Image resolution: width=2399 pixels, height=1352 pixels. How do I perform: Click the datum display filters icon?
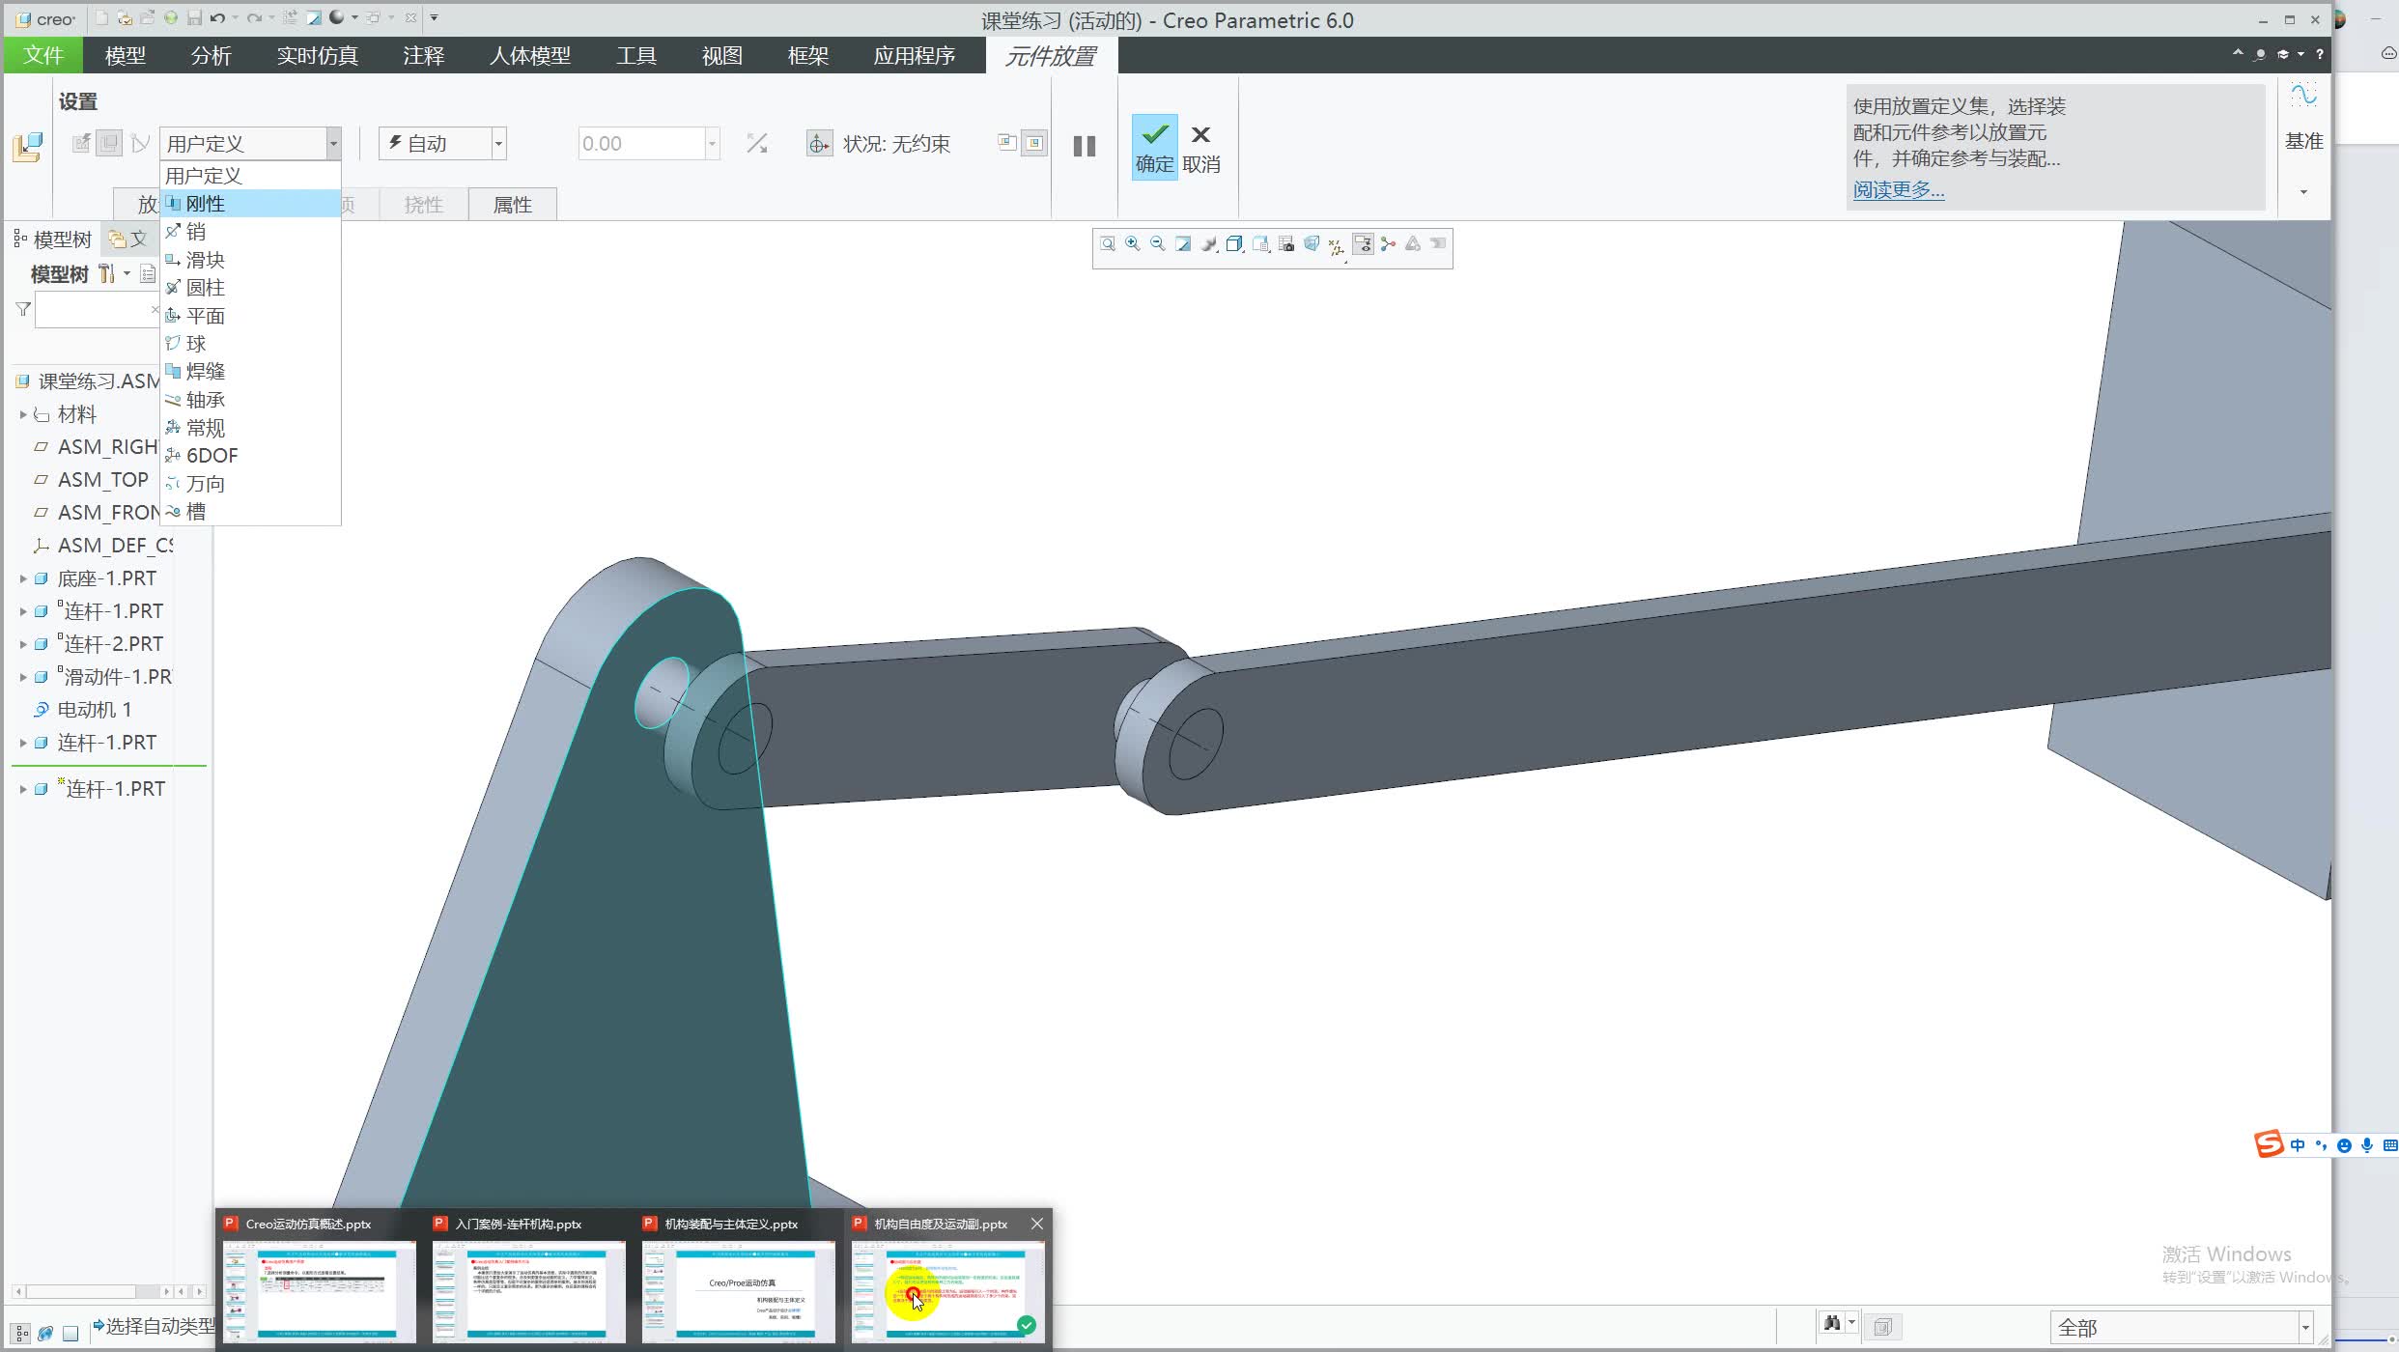pyautogui.click(x=1337, y=246)
